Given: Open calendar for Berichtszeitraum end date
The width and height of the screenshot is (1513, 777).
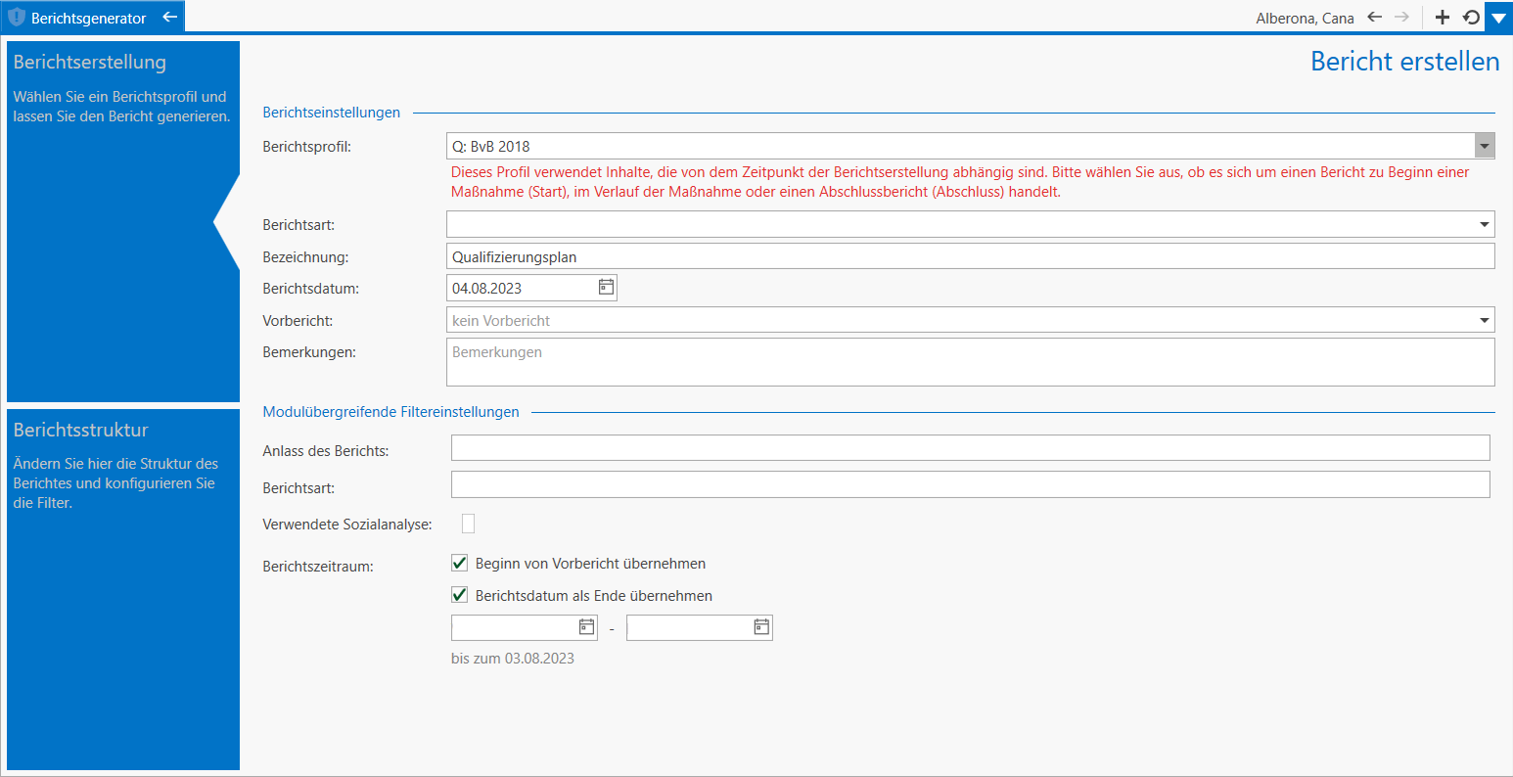Looking at the screenshot, I should click(x=761, y=627).
